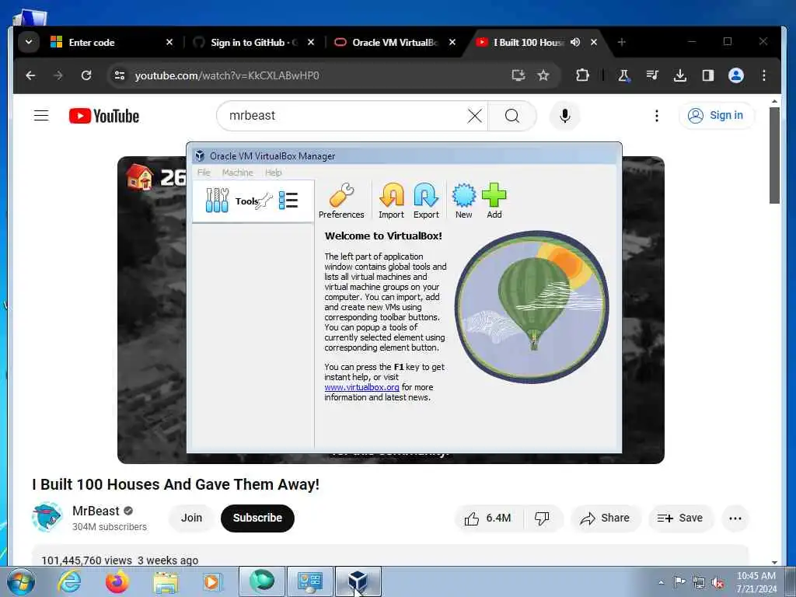Like the video with 6.4M likes
This screenshot has width=796, height=597.
[488, 518]
